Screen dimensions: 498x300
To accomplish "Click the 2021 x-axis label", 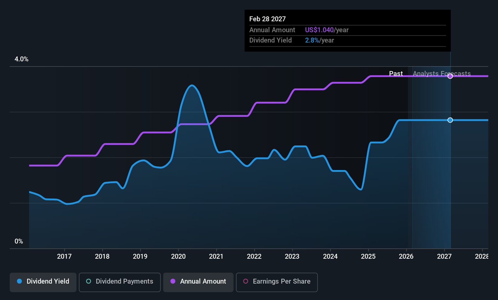I will [216, 257].
